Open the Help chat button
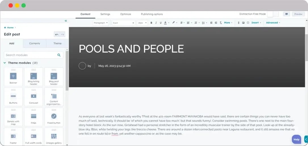The width and height of the screenshot is (308, 146). click(296, 139)
